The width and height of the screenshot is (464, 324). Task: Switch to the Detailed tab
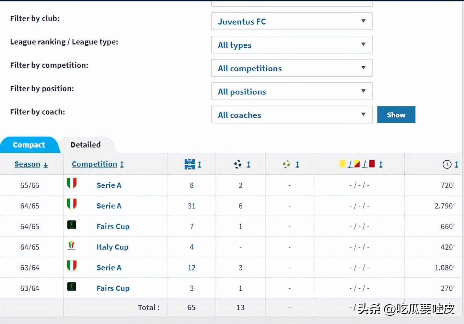click(x=85, y=145)
